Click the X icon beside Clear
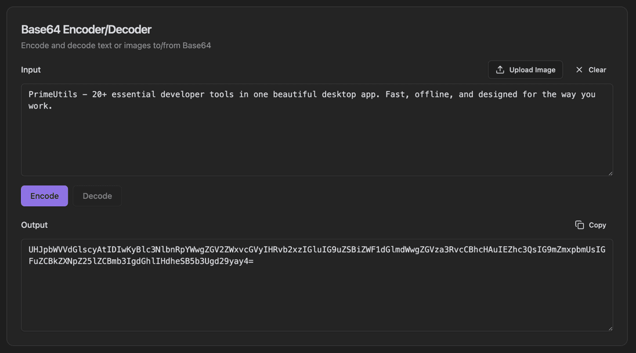Viewport: 636px width, 353px height. pos(579,70)
